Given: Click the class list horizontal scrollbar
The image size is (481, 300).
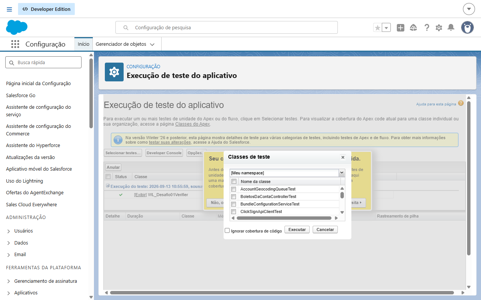Looking at the screenshot, I should point(284,218).
